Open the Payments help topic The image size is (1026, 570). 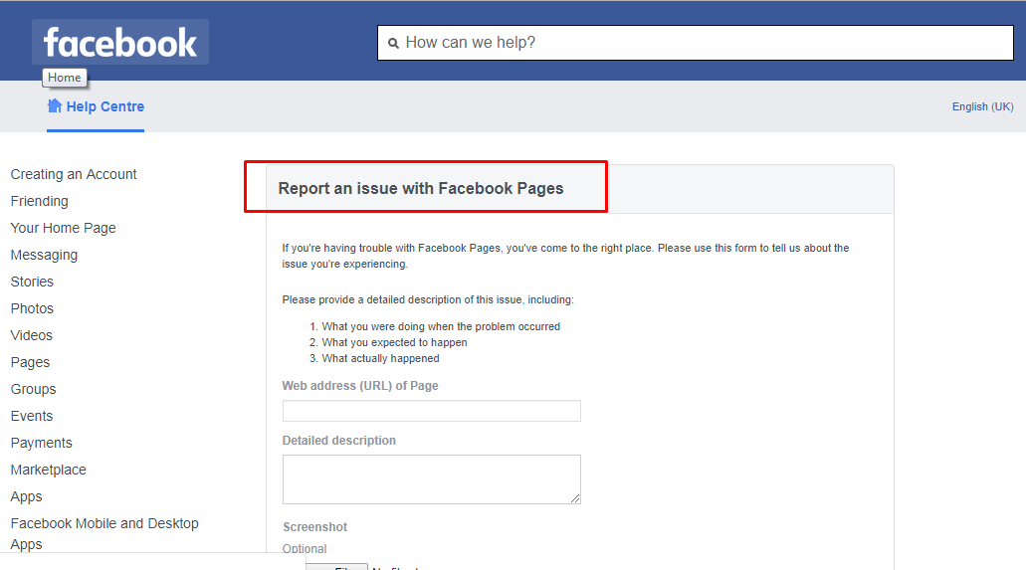coord(41,443)
